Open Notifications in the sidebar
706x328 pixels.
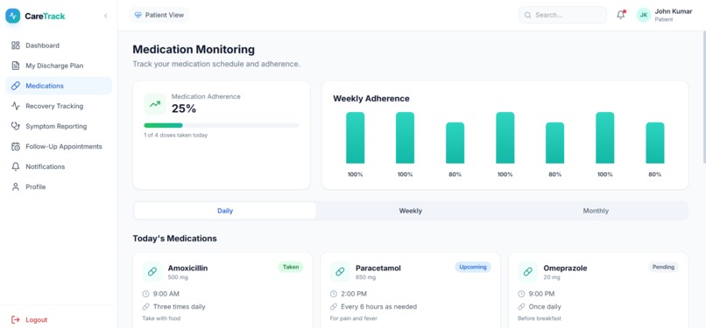(x=59, y=167)
